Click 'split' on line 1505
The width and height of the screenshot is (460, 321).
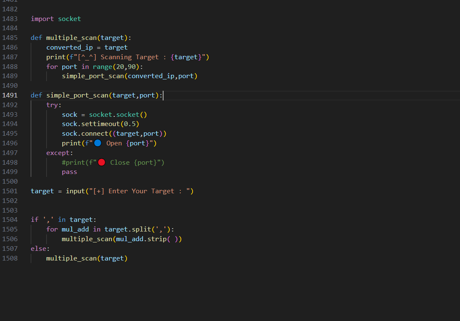141,229
